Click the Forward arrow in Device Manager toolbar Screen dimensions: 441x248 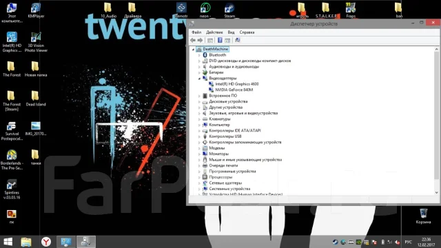click(200, 40)
